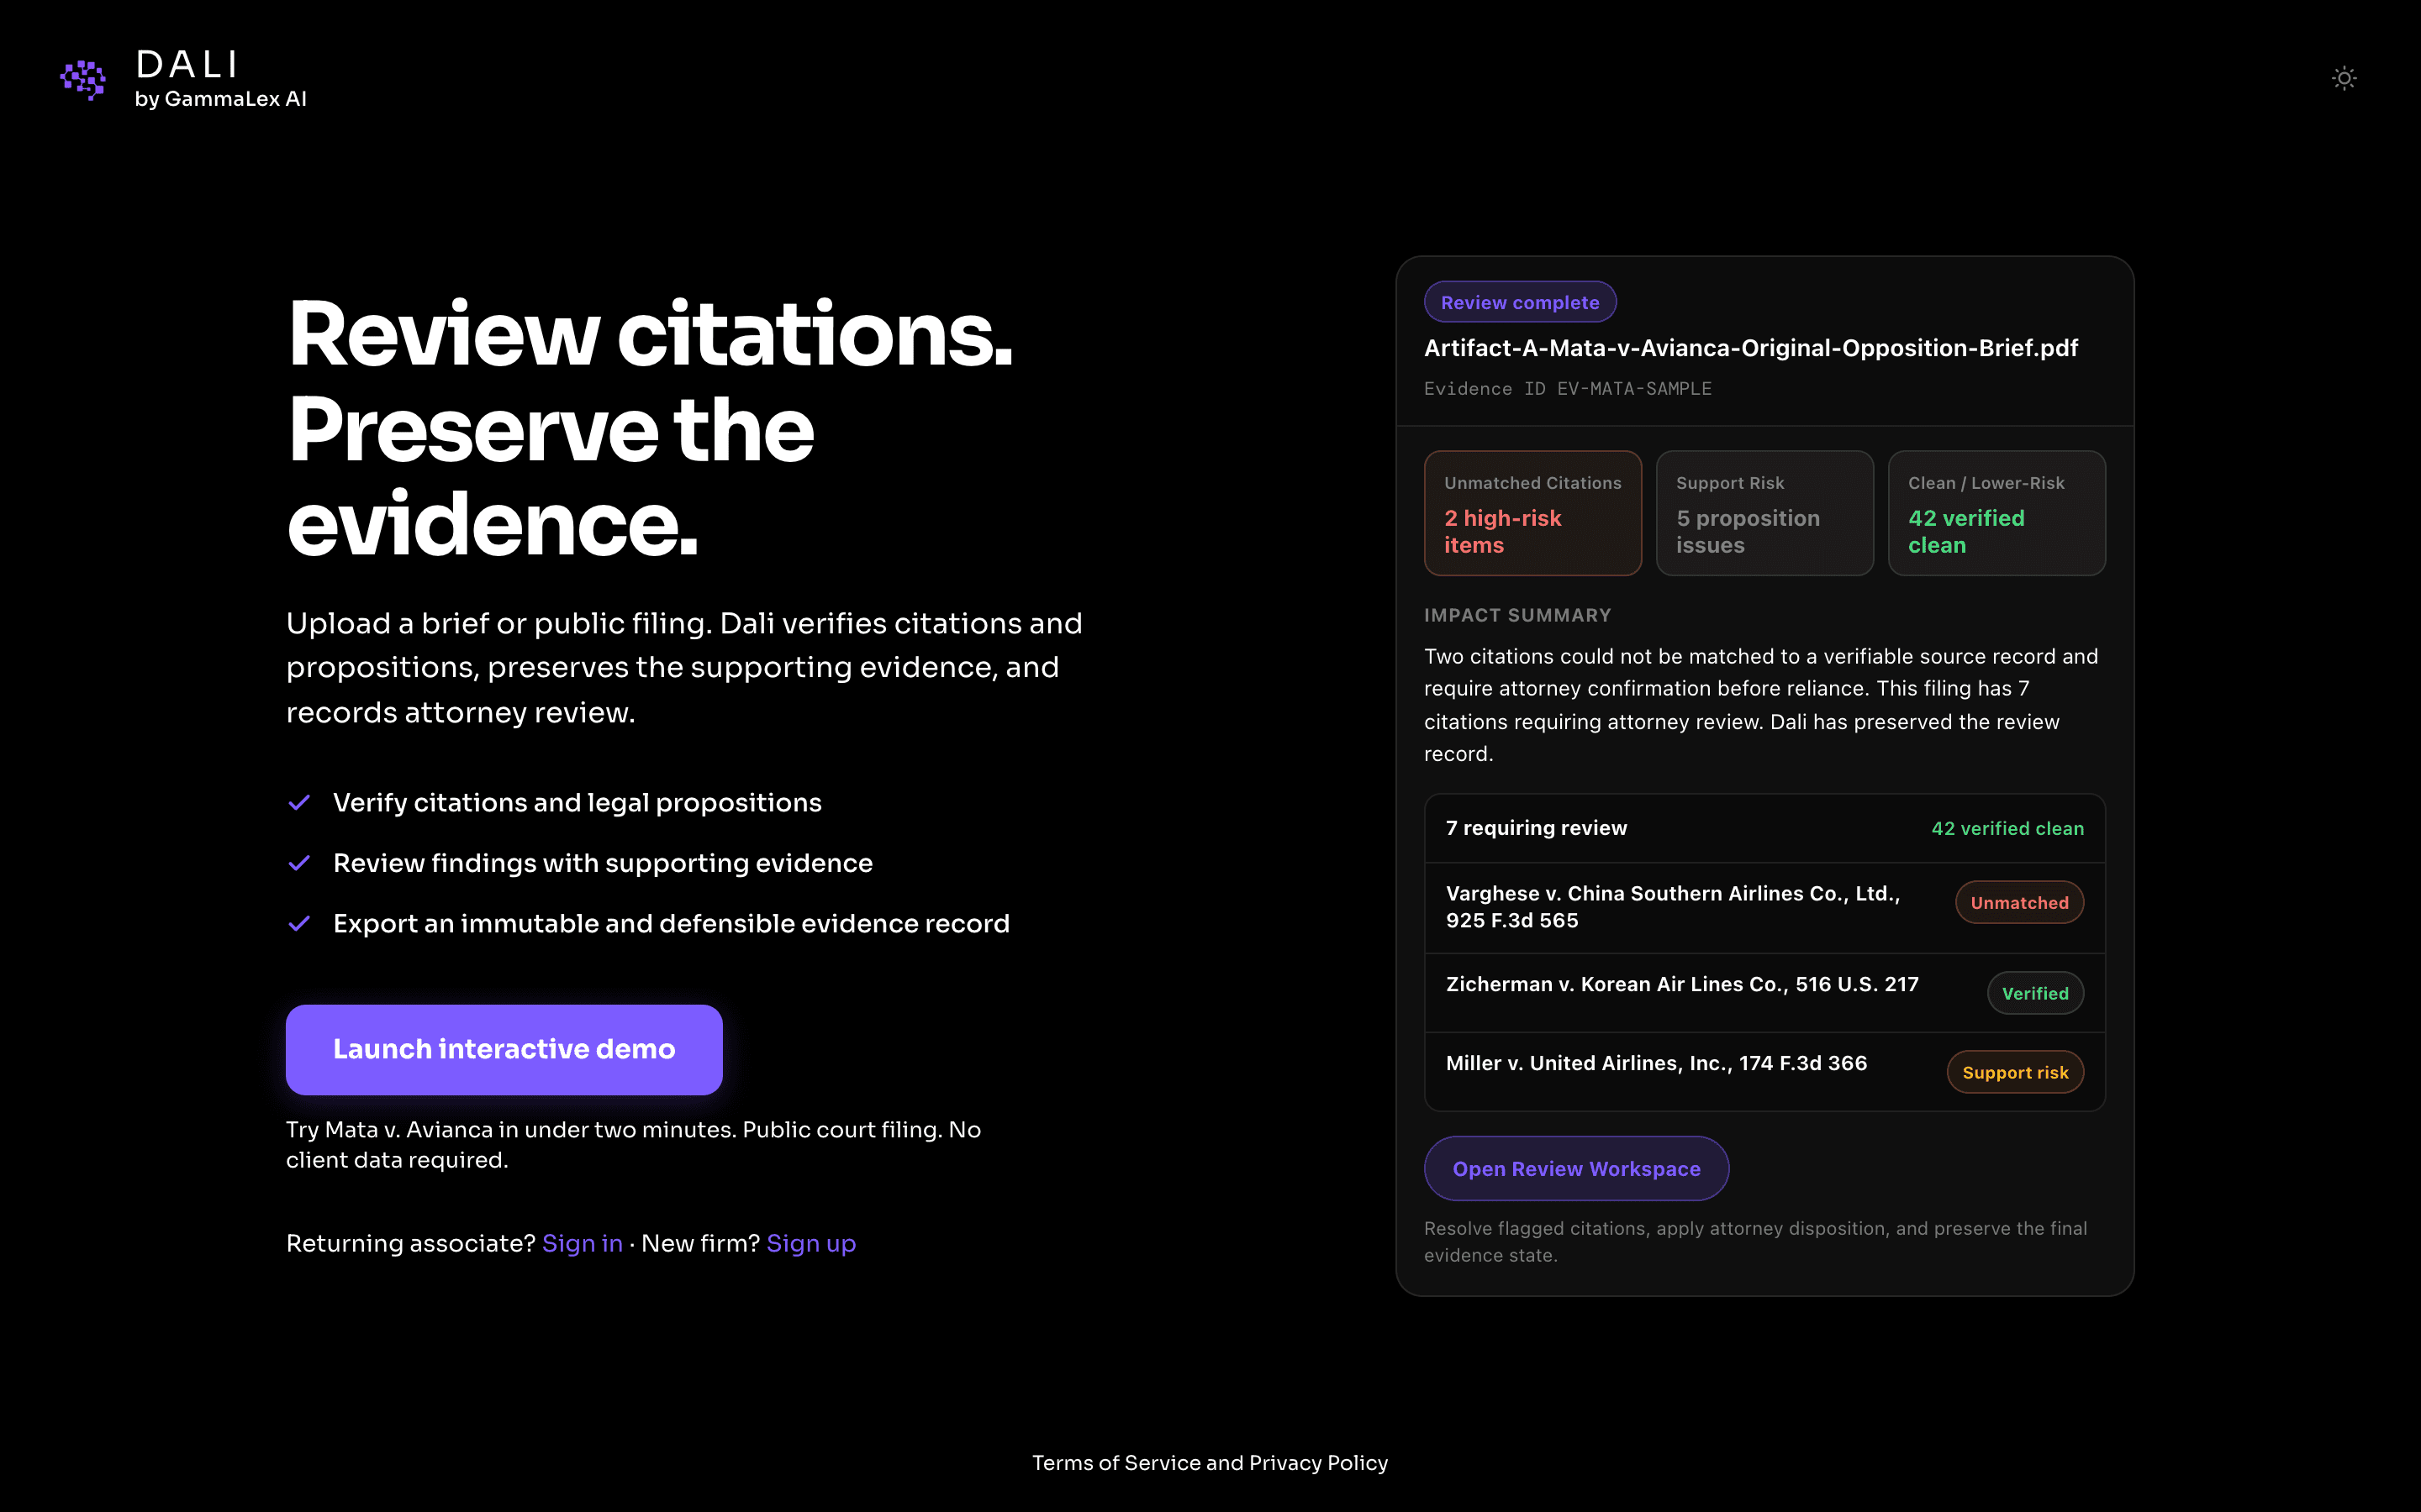The image size is (2421, 1512).
Task: Open the Zicherman v. Korean Air Lines citation
Action: pyautogui.click(x=1764, y=992)
